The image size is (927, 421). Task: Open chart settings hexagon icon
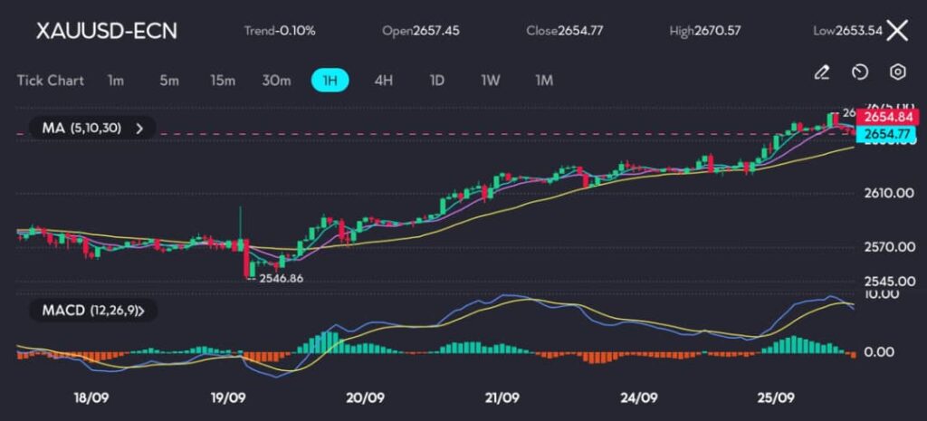tap(898, 72)
